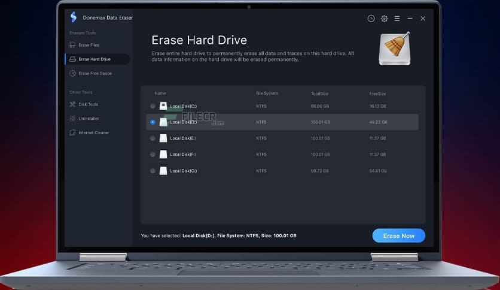Click the TotalSize column header

(319, 93)
